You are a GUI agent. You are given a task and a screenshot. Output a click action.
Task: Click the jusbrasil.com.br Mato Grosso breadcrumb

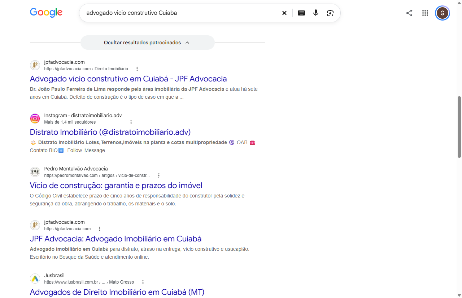click(x=89, y=282)
